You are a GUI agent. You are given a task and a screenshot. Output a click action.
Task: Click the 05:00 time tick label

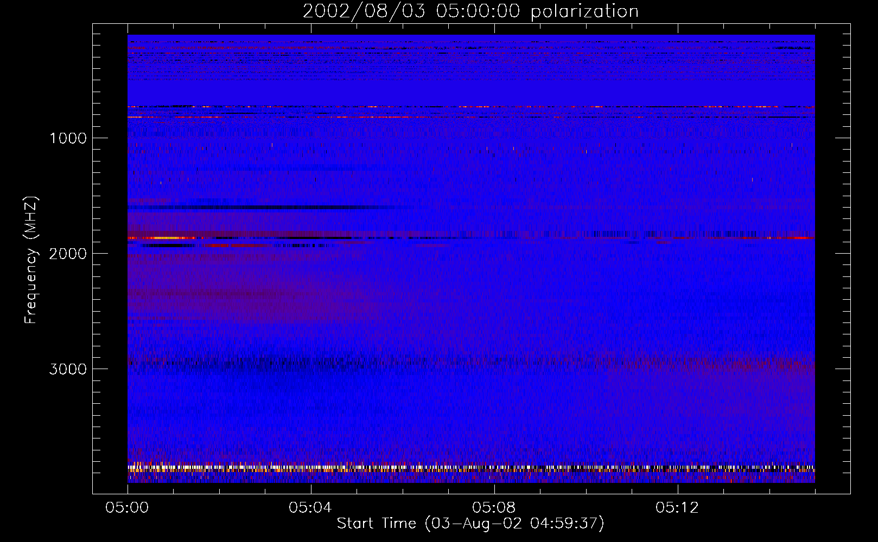127,508
